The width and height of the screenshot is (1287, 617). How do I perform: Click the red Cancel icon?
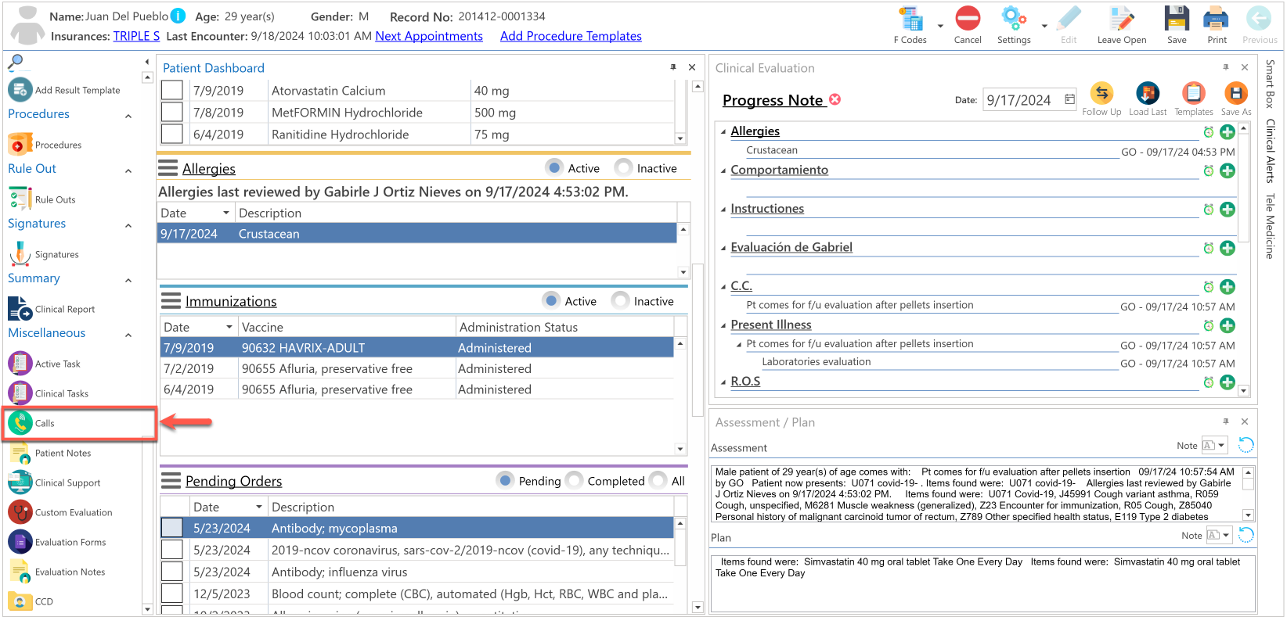[968, 19]
